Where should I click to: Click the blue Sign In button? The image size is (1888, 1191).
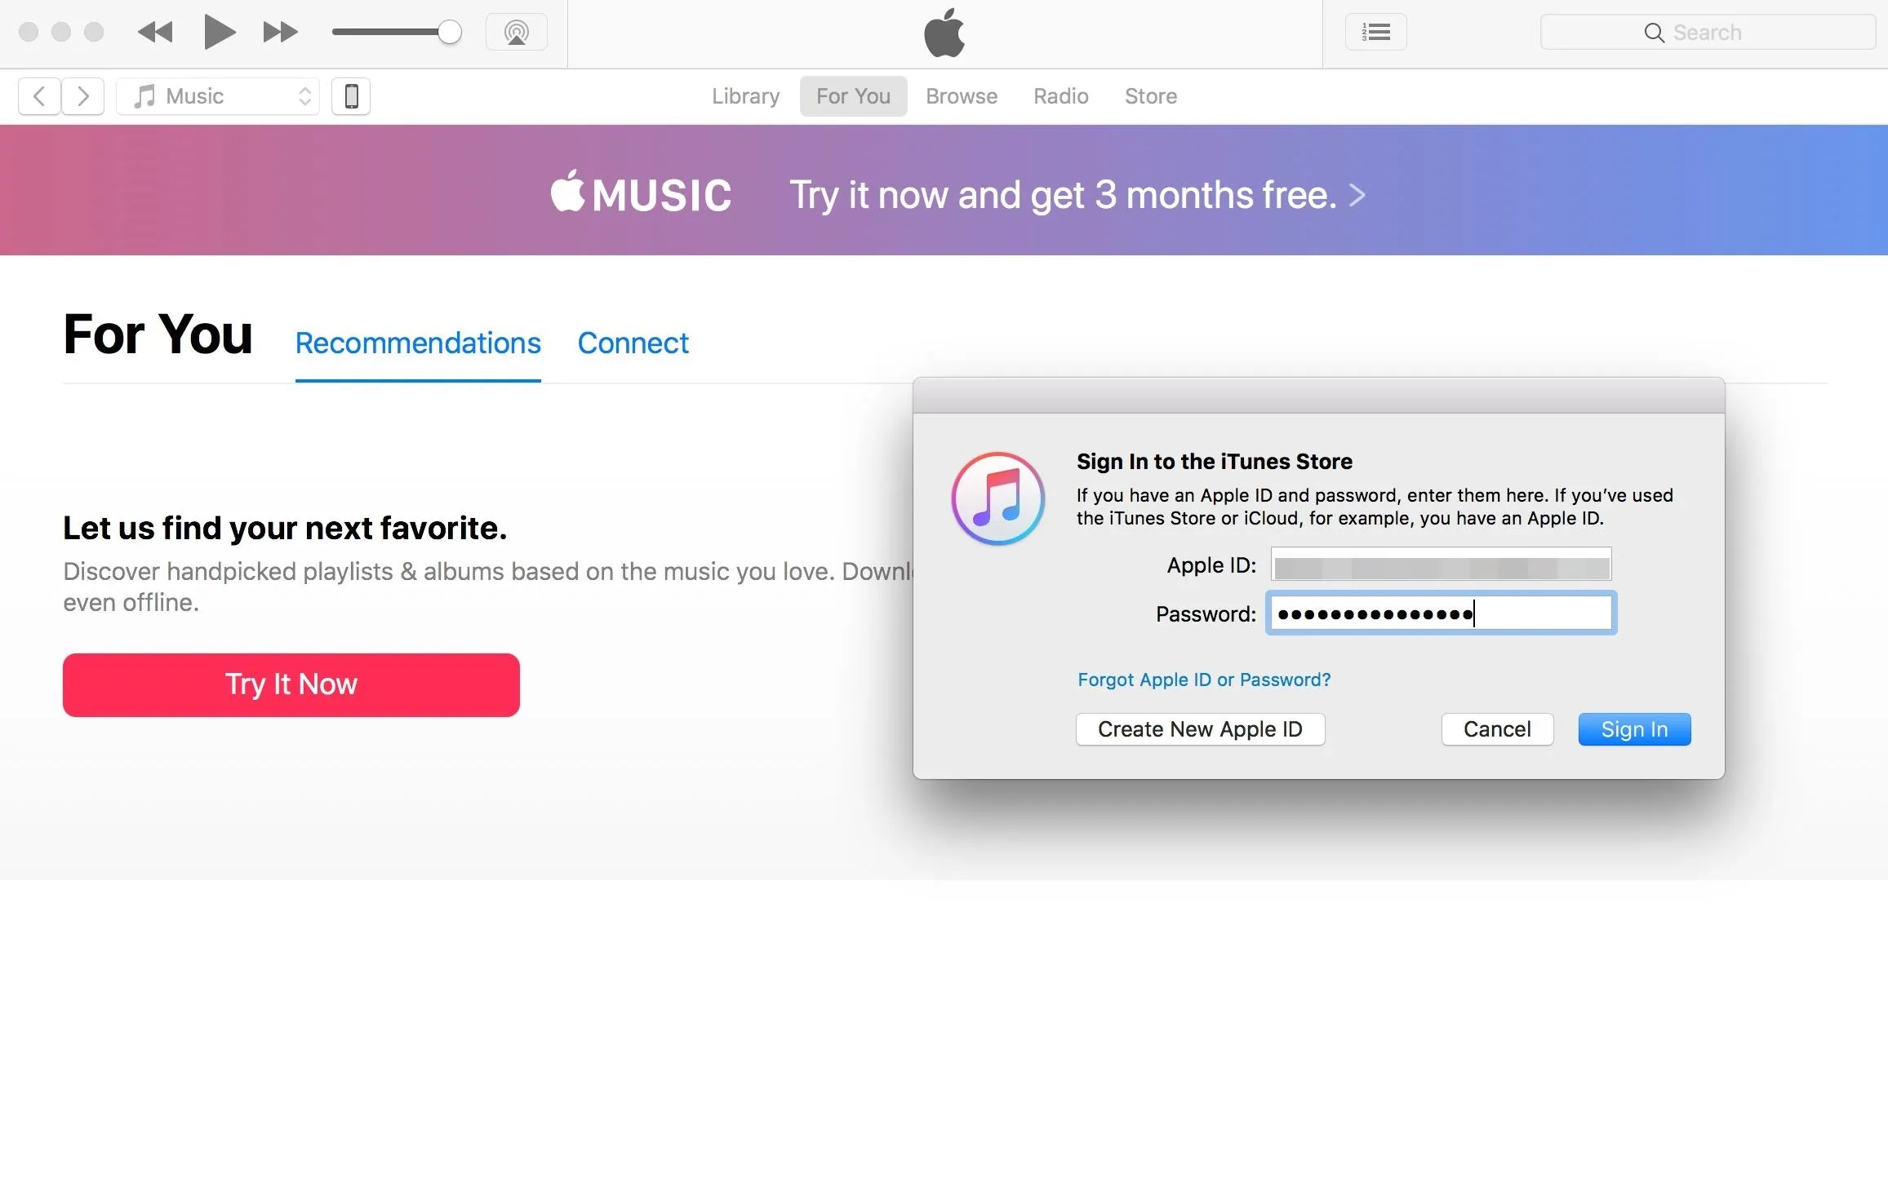point(1634,729)
